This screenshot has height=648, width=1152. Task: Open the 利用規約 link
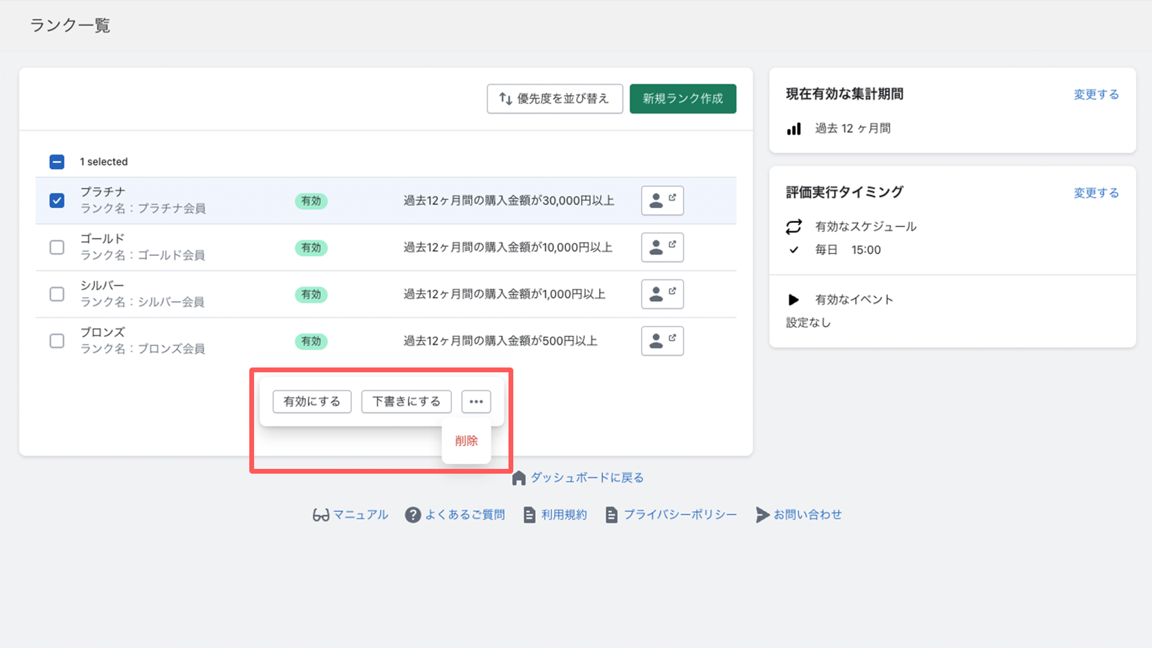(x=564, y=514)
